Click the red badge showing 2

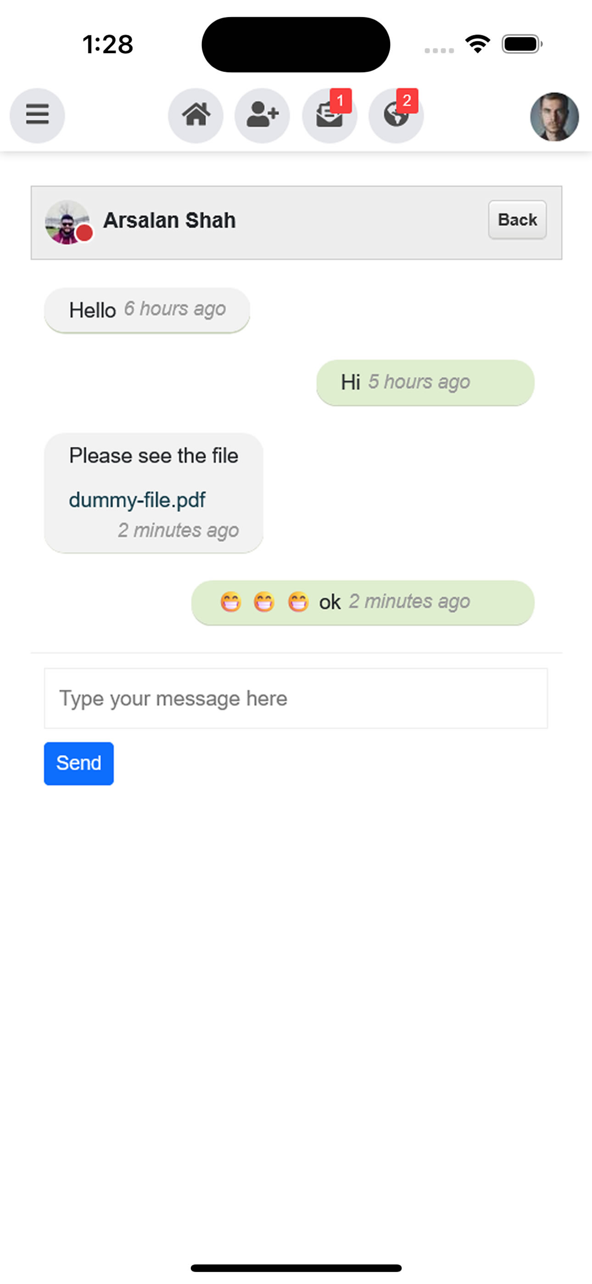pyautogui.click(x=407, y=101)
